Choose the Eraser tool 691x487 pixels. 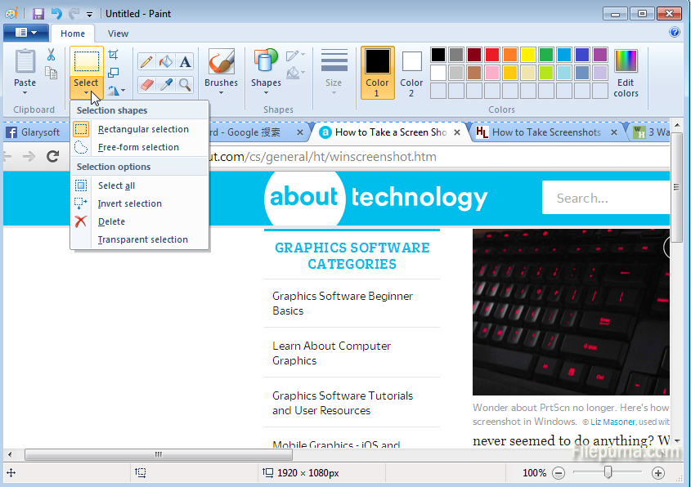(x=146, y=84)
